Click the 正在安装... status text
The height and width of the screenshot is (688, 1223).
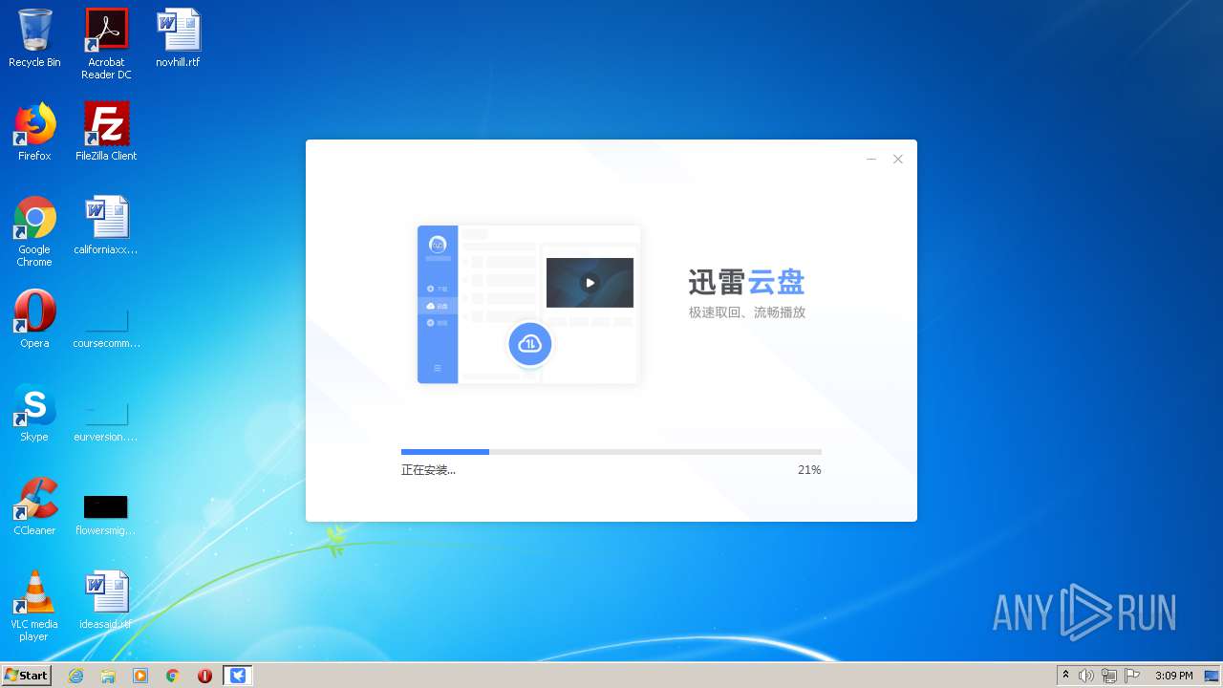428,470
